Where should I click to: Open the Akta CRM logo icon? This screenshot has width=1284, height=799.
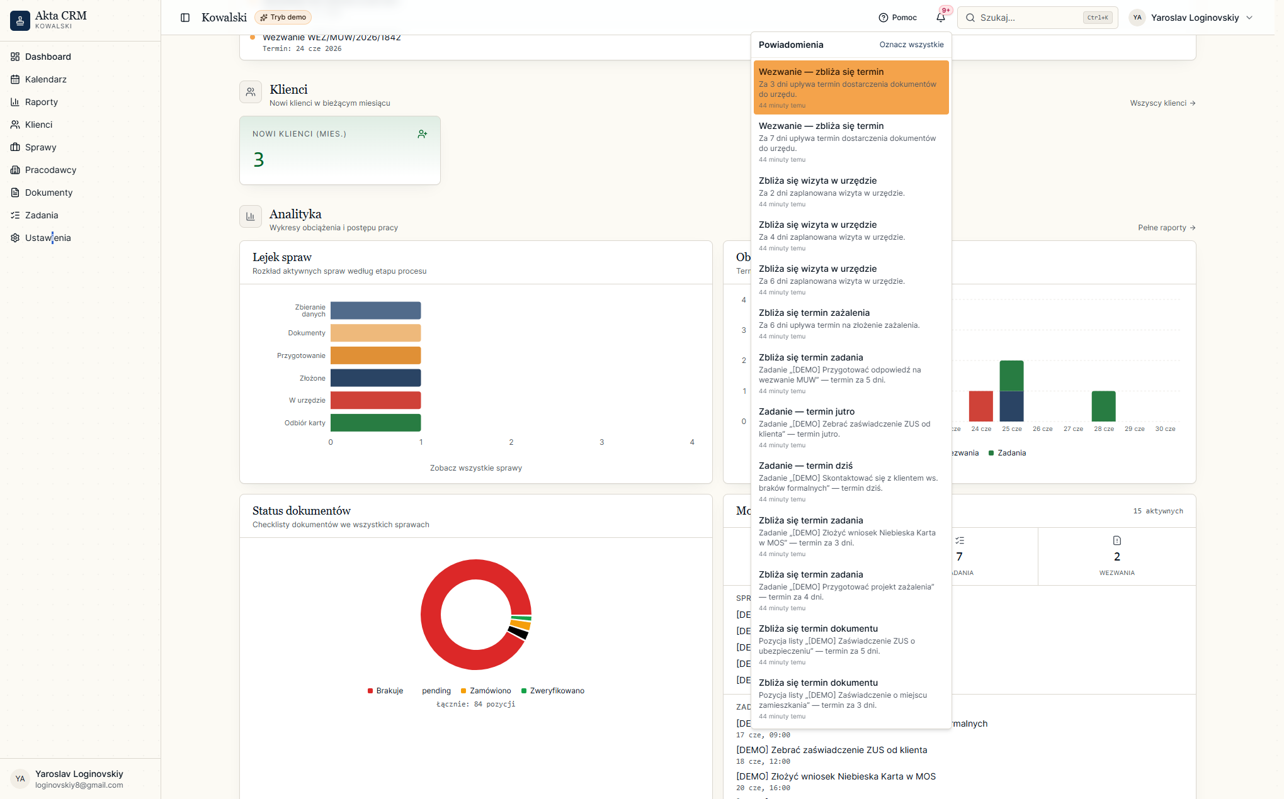pos(20,20)
